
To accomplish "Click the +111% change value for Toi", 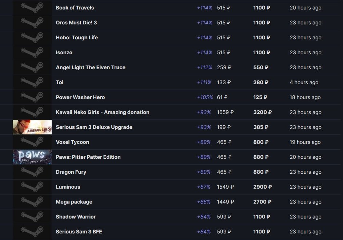I will 204,82.
